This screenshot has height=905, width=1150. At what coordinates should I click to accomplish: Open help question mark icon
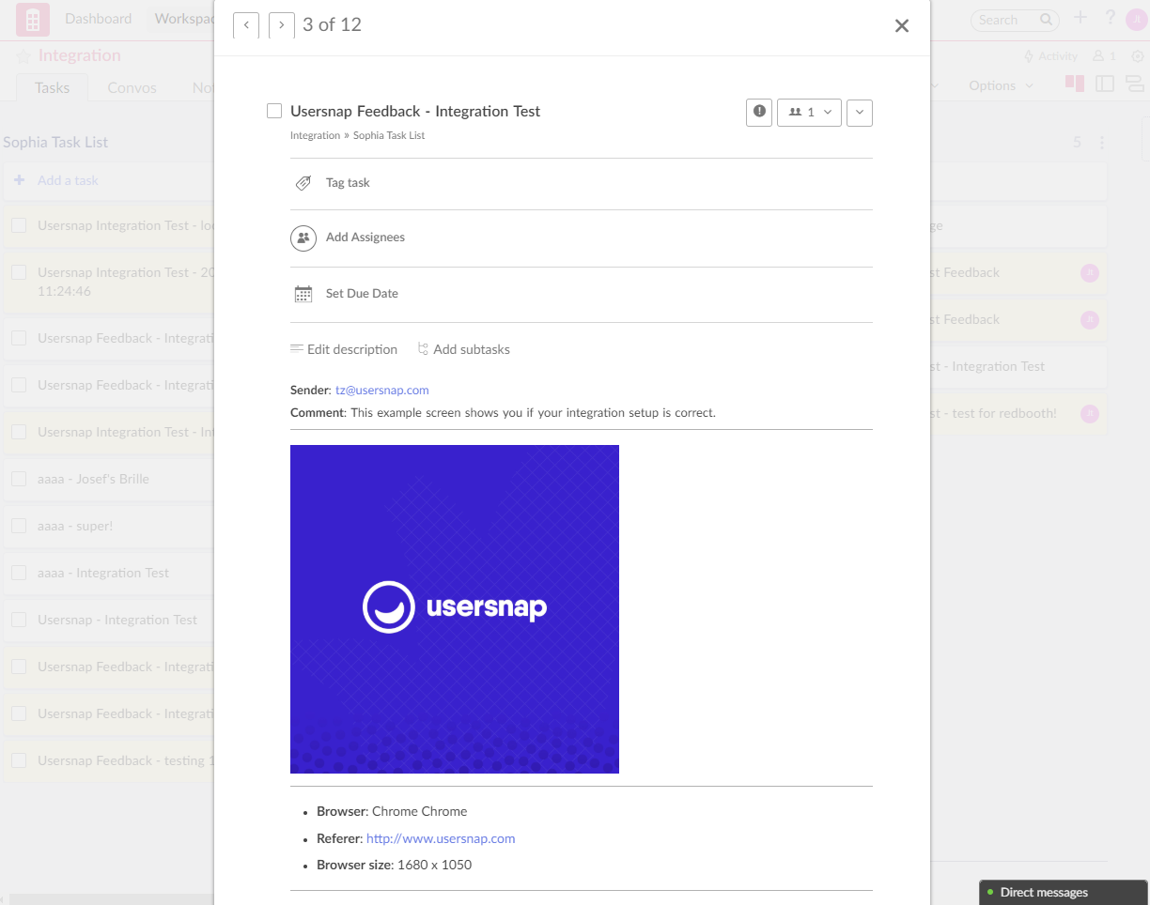click(x=1111, y=18)
